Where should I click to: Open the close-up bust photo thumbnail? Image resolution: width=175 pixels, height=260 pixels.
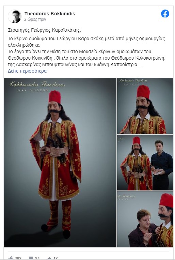(145, 106)
